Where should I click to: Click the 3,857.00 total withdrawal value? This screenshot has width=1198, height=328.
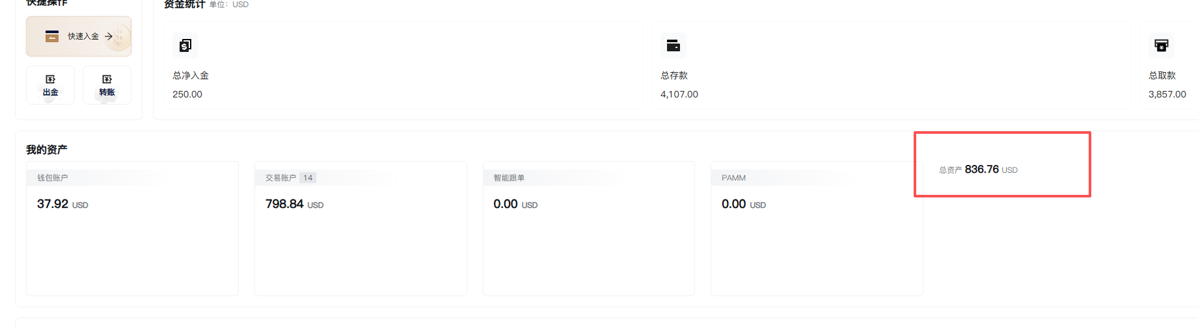(1167, 94)
